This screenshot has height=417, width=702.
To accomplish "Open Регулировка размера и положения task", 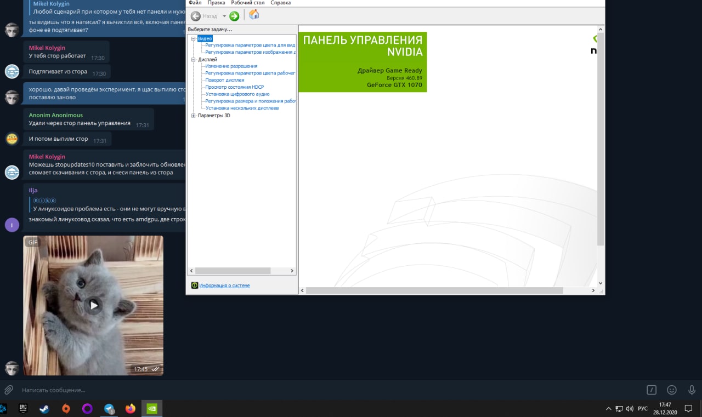I will pos(250,101).
